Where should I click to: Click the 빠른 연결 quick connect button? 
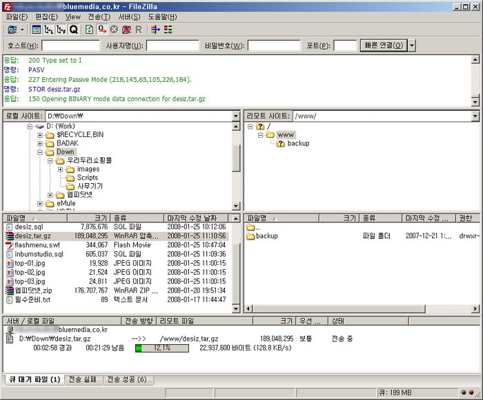pyautogui.click(x=384, y=45)
